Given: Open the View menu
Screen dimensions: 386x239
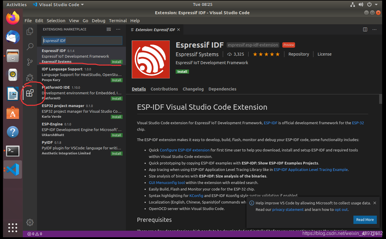Looking at the screenshot, I should click(74, 21).
